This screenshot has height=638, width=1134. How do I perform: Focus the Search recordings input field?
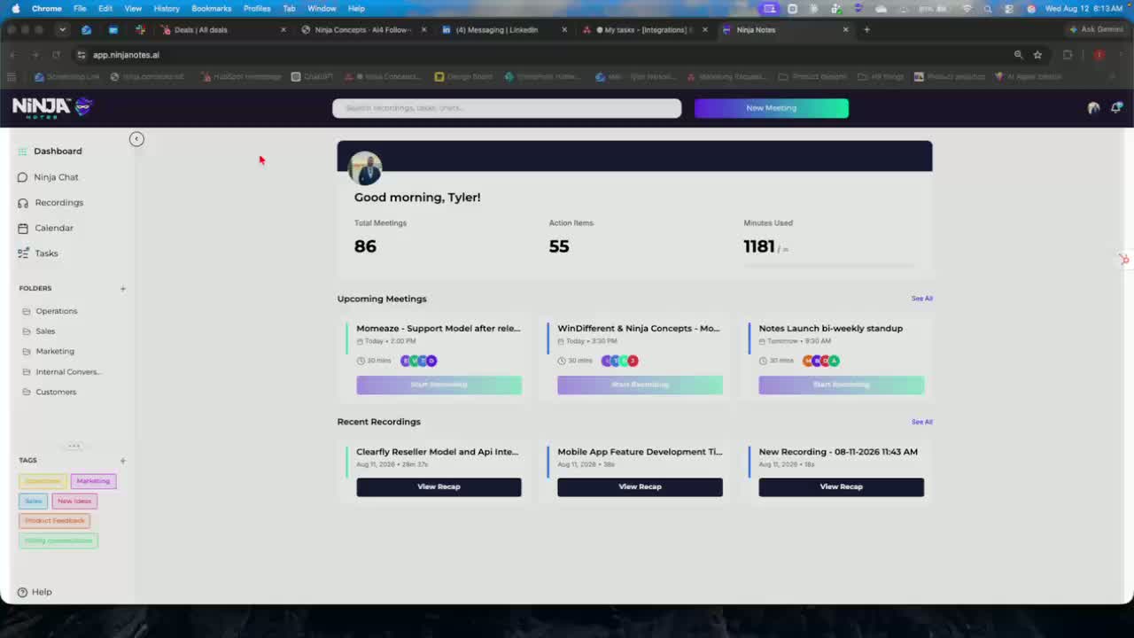pos(507,108)
